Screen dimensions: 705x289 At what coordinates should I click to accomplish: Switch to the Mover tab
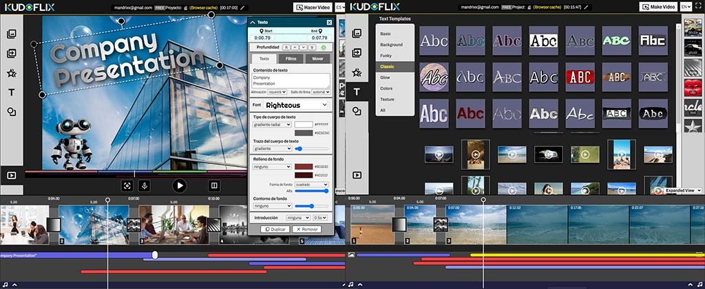click(317, 59)
